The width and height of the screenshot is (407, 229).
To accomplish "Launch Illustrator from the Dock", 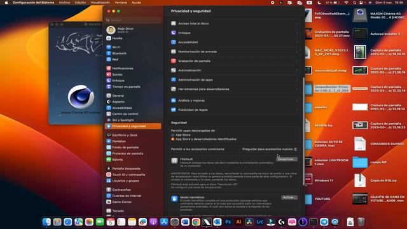I will [238, 222].
